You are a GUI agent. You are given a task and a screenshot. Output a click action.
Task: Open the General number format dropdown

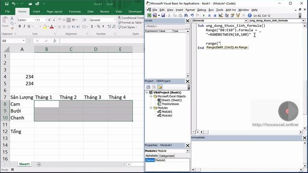tap(115, 20)
